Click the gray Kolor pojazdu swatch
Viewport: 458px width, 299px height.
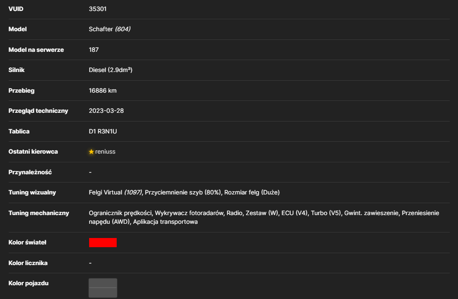point(103,288)
